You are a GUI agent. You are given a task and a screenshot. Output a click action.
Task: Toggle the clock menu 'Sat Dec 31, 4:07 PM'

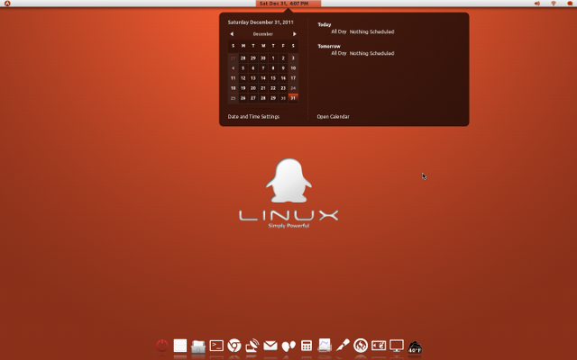(288, 4)
